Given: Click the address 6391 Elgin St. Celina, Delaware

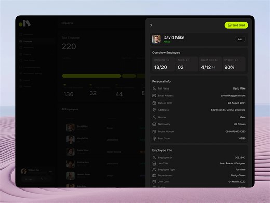Looking at the screenshot, I should coord(228,110).
